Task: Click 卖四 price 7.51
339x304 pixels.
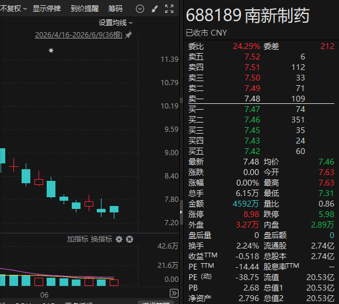Action: click(x=252, y=67)
